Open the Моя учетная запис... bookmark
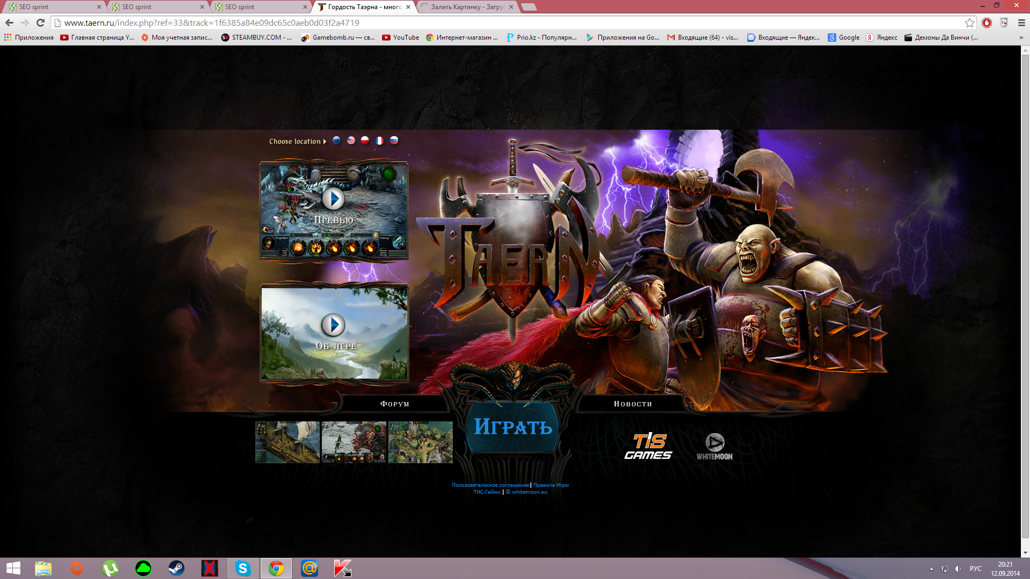 pos(176,38)
